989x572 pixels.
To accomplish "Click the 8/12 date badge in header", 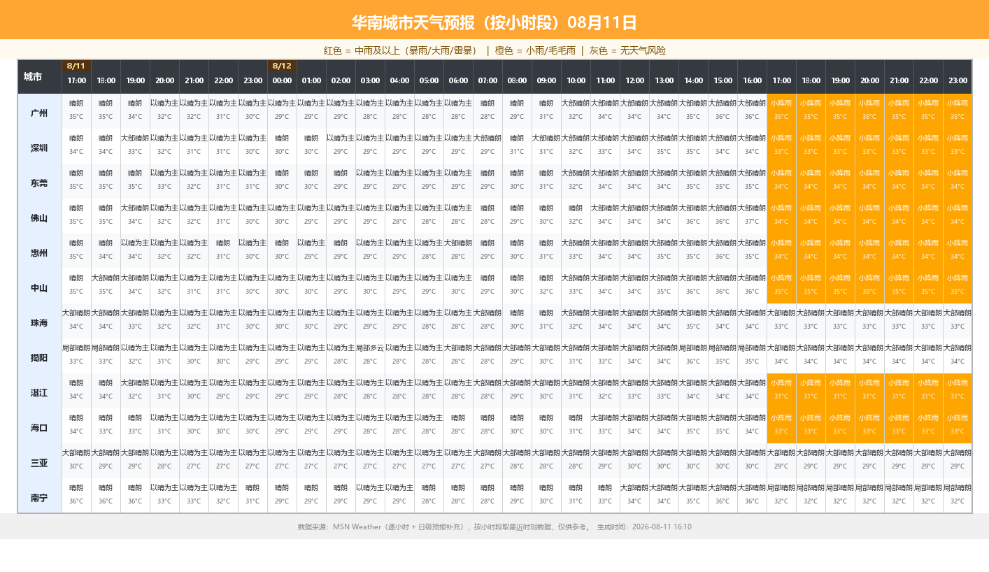I will pos(282,66).
